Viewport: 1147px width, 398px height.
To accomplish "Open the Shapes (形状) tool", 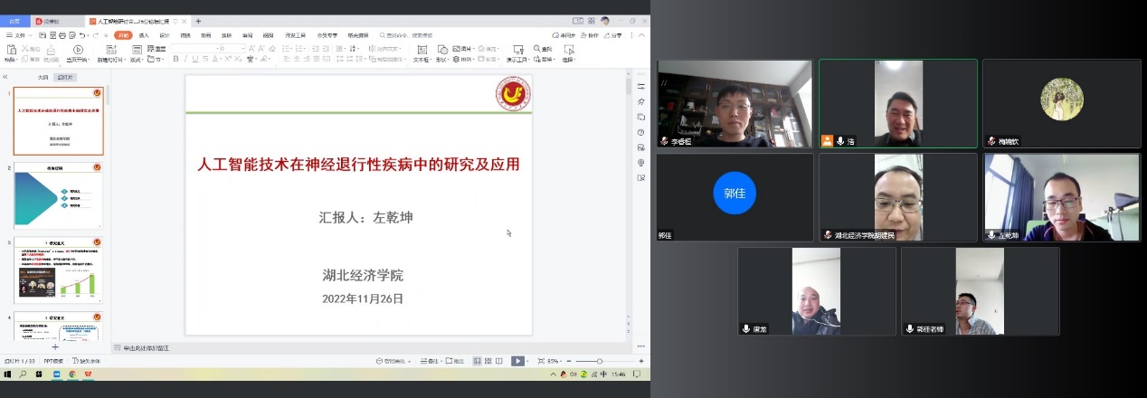I will pos(441,52).
